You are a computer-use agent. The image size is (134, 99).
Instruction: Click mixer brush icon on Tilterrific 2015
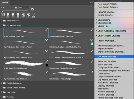pos(47,51)
